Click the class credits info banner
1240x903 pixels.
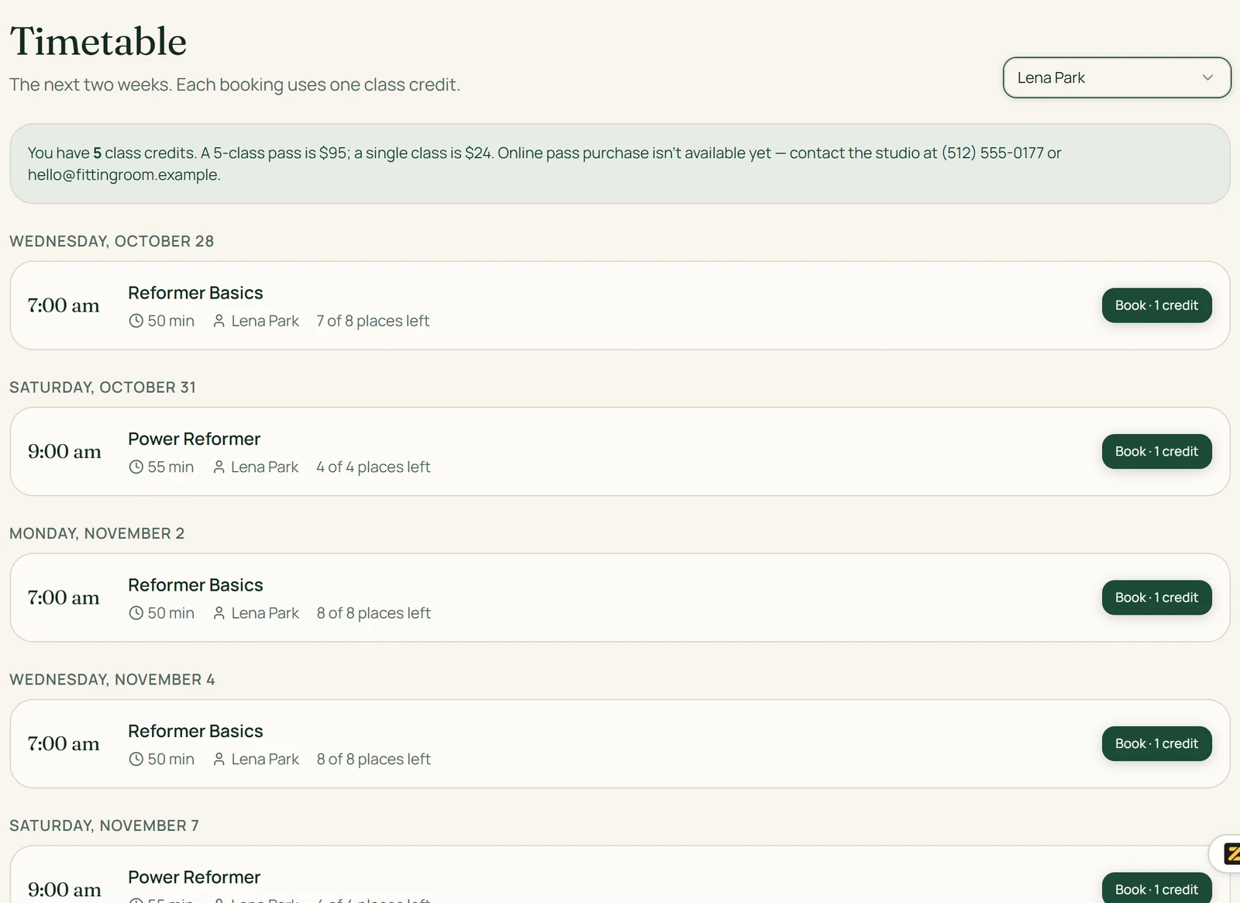coord(620,164)
